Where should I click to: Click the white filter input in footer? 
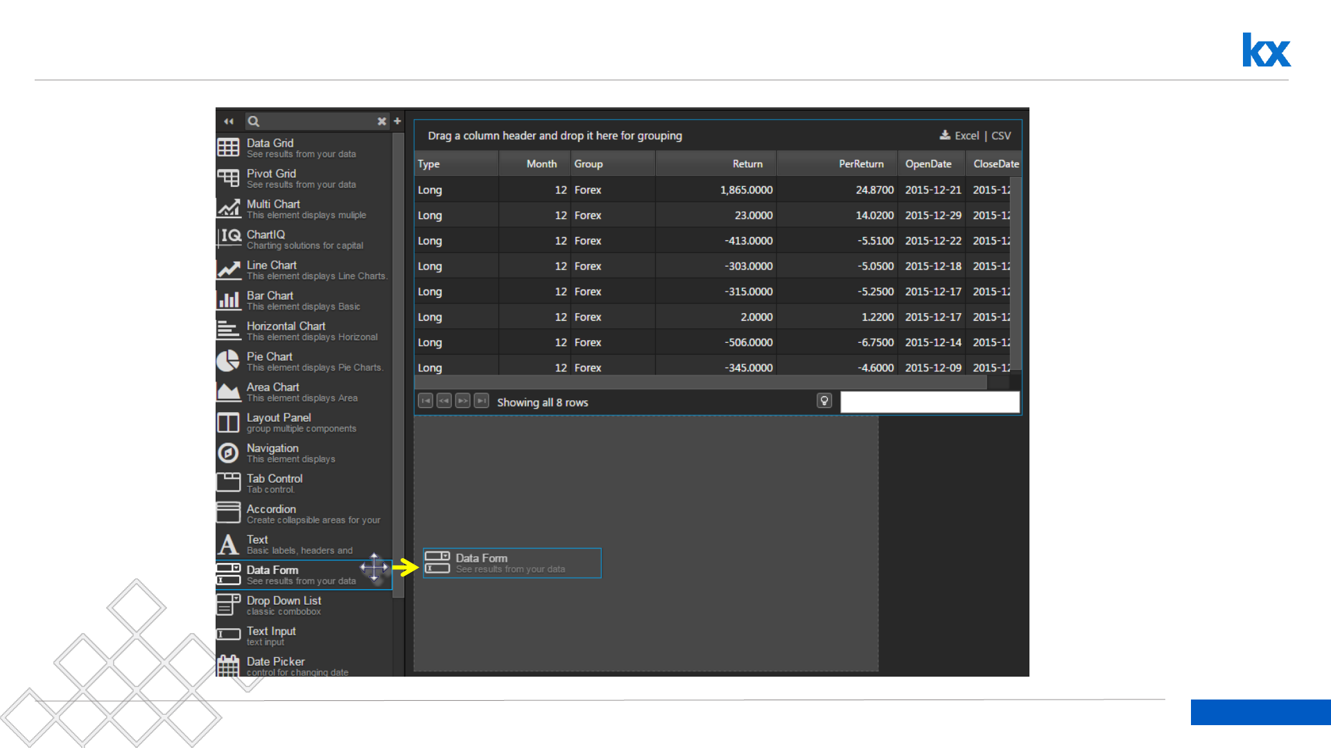[x=929, y=402]
